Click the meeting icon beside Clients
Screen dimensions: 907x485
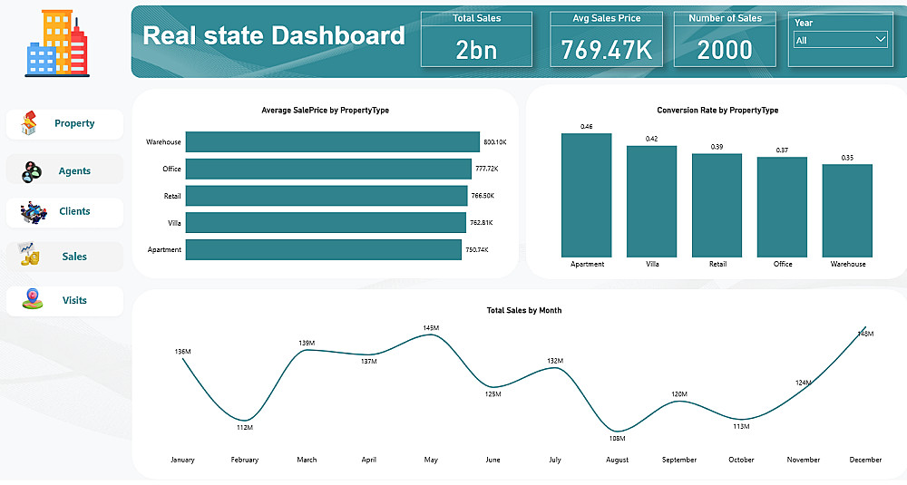(33, 212)
